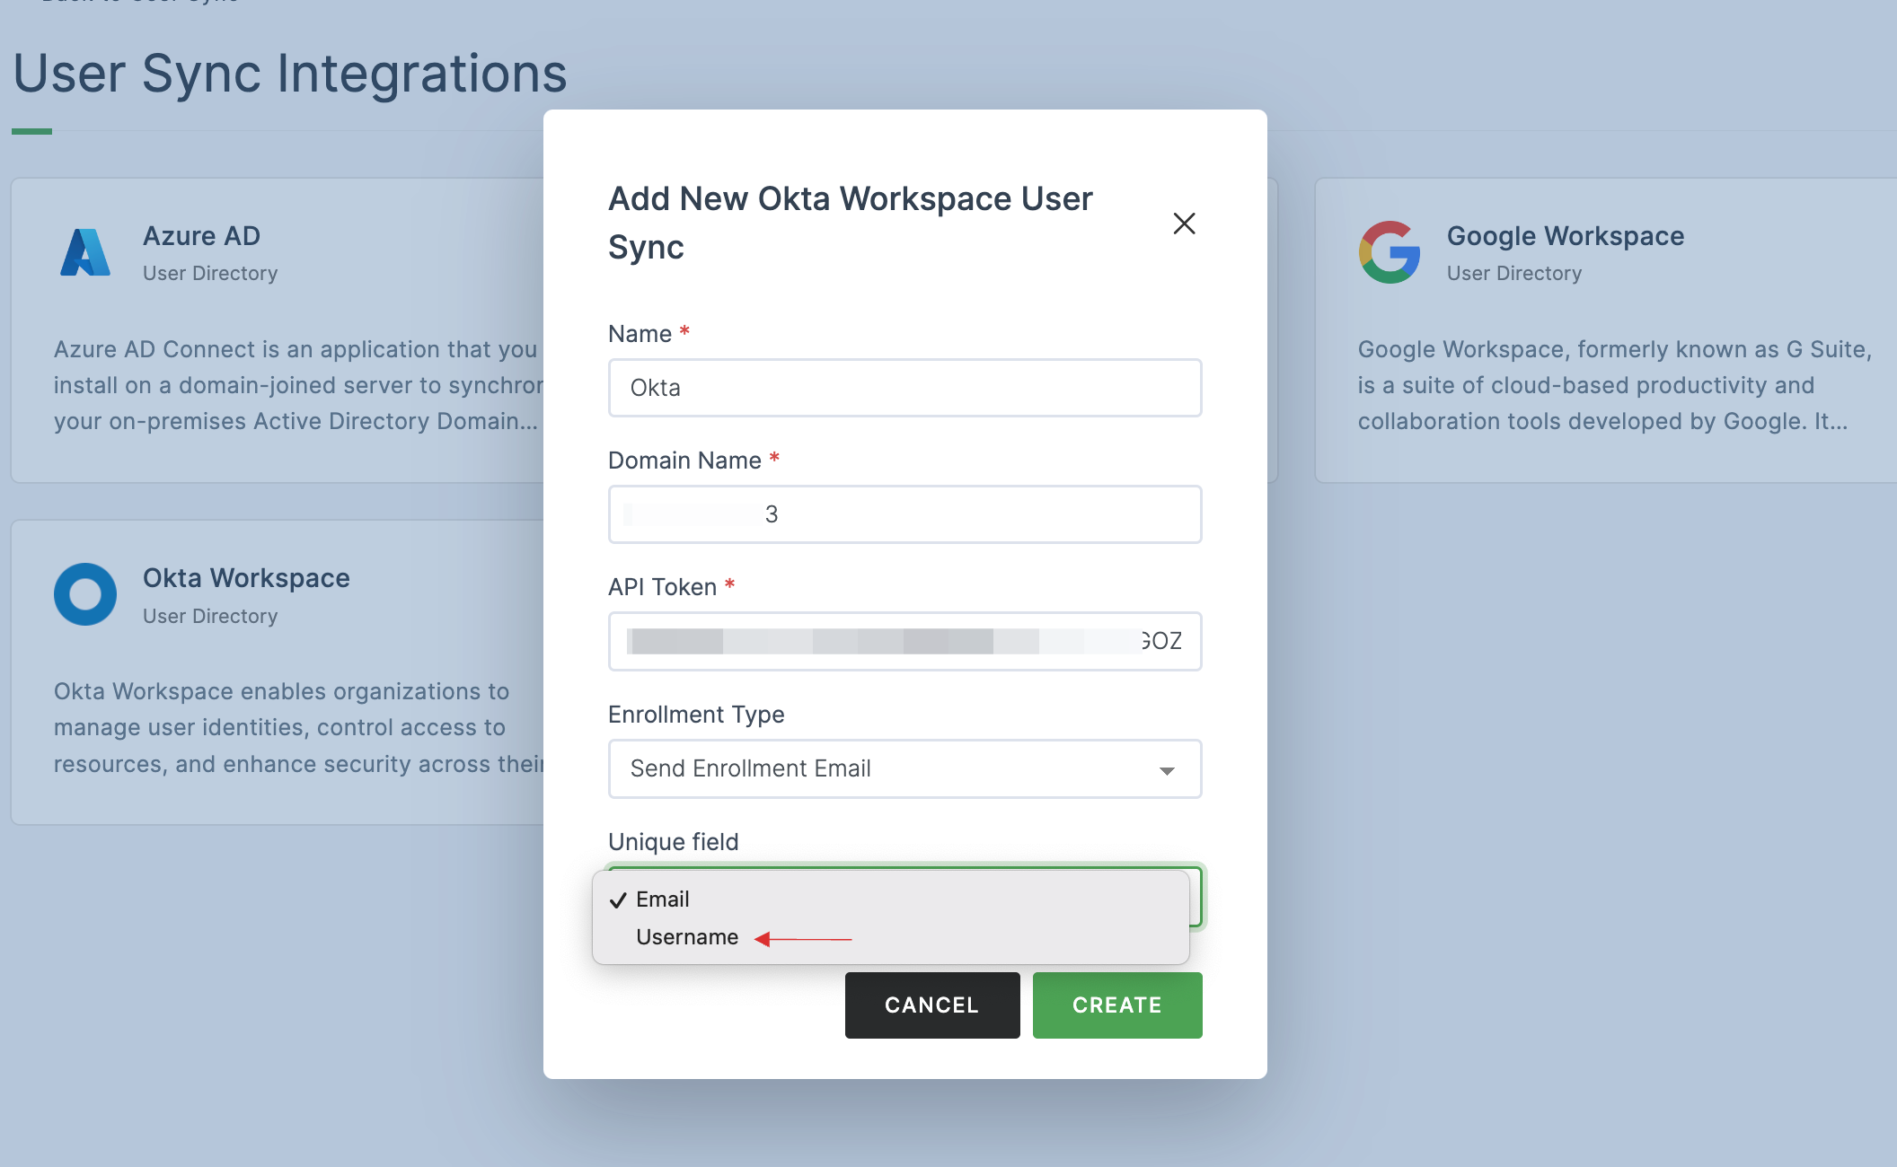Close the Add New Okta Workspace dialog
Image resolution: width=1897 pixels, height=1167 pixels.
pyautogui.click(x=1184, y=224)
